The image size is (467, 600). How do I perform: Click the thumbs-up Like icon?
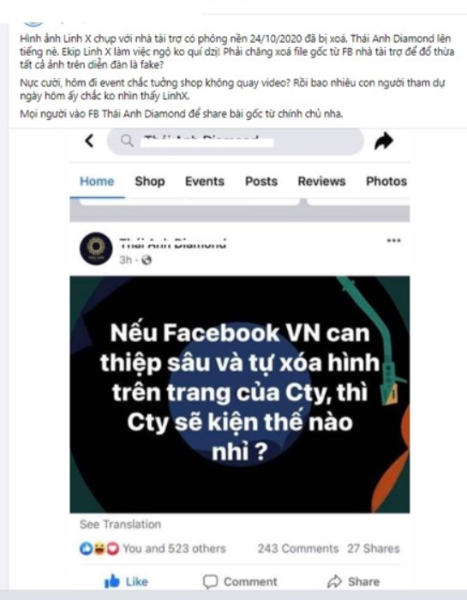point(112,581)
